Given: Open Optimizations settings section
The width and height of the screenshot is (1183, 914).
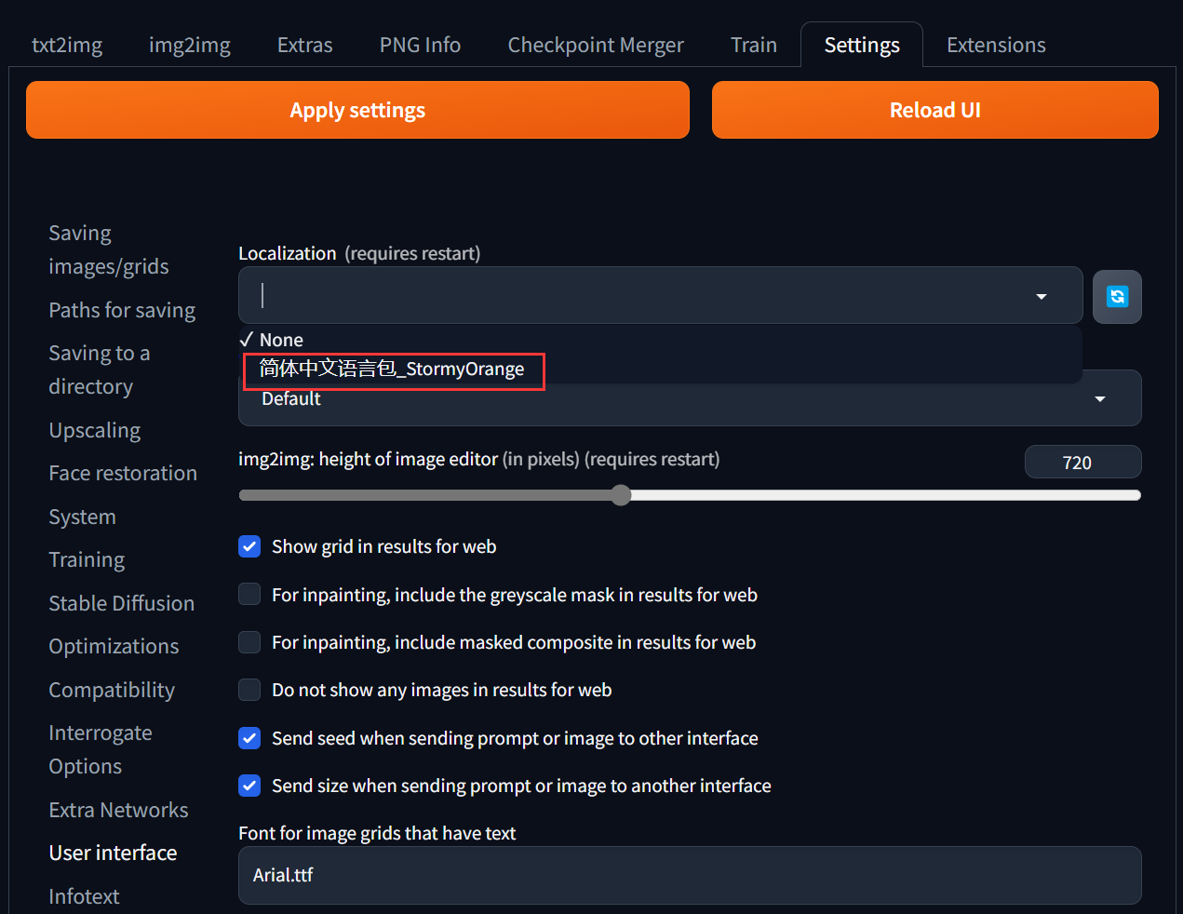Looking at the screenshot, I should 114,646.
